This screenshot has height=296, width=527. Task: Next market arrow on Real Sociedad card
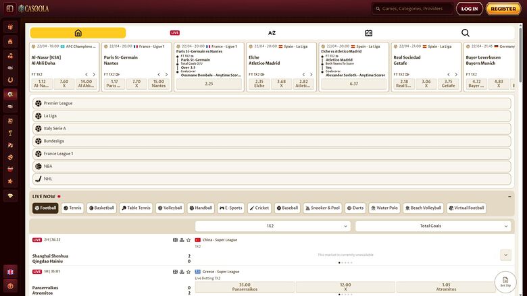(456, 74)
